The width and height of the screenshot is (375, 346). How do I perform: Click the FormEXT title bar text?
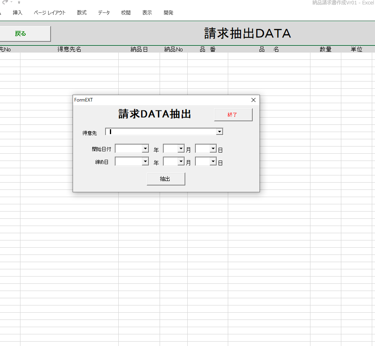83,100
